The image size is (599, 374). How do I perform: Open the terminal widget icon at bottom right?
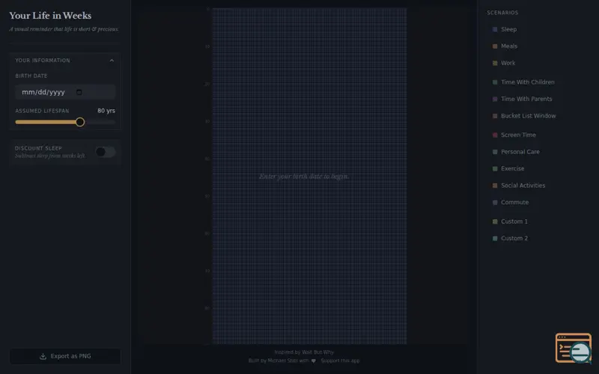[573, 348]
